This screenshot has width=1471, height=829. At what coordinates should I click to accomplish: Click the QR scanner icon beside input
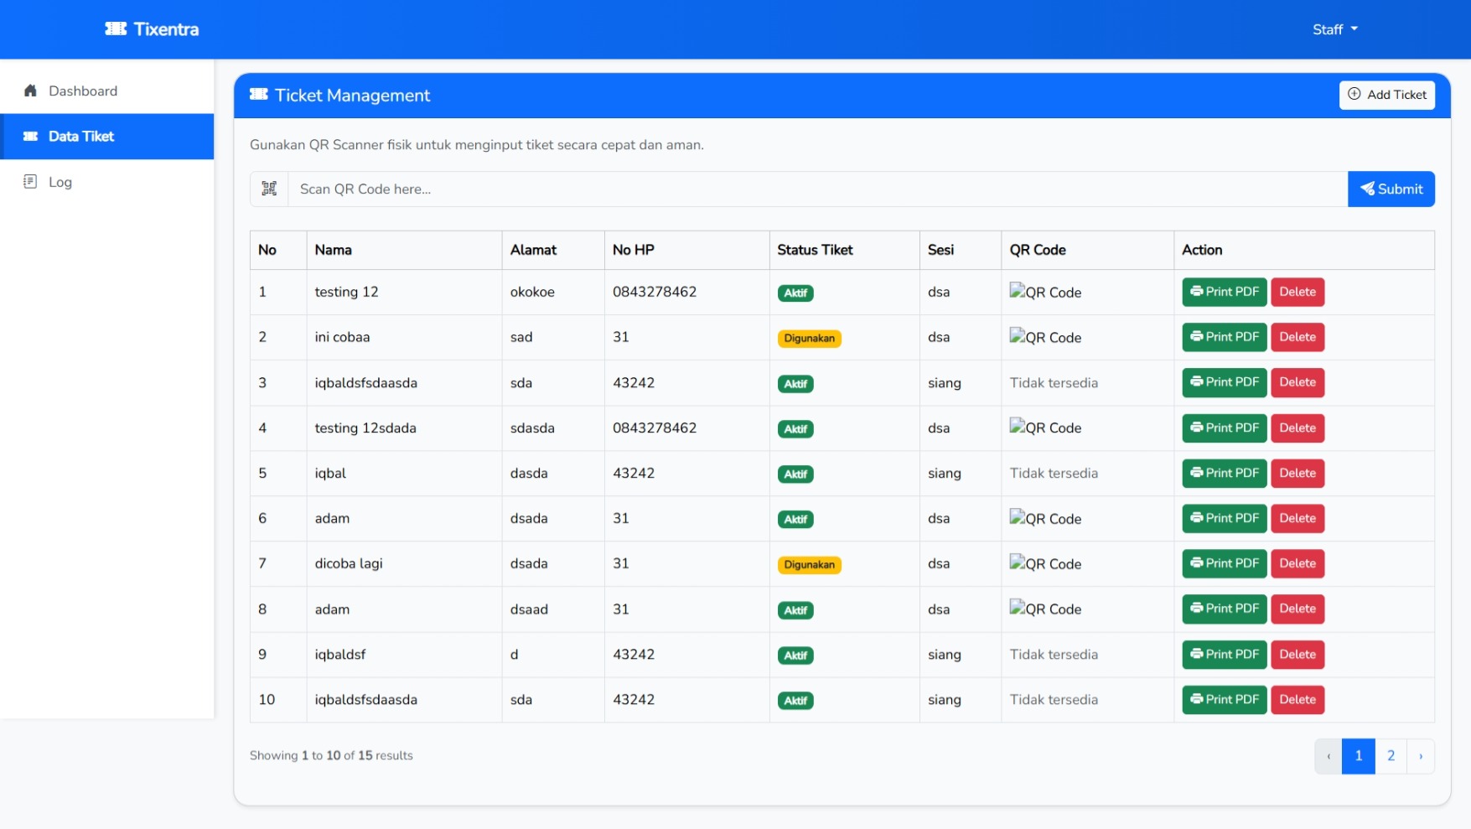269,189
